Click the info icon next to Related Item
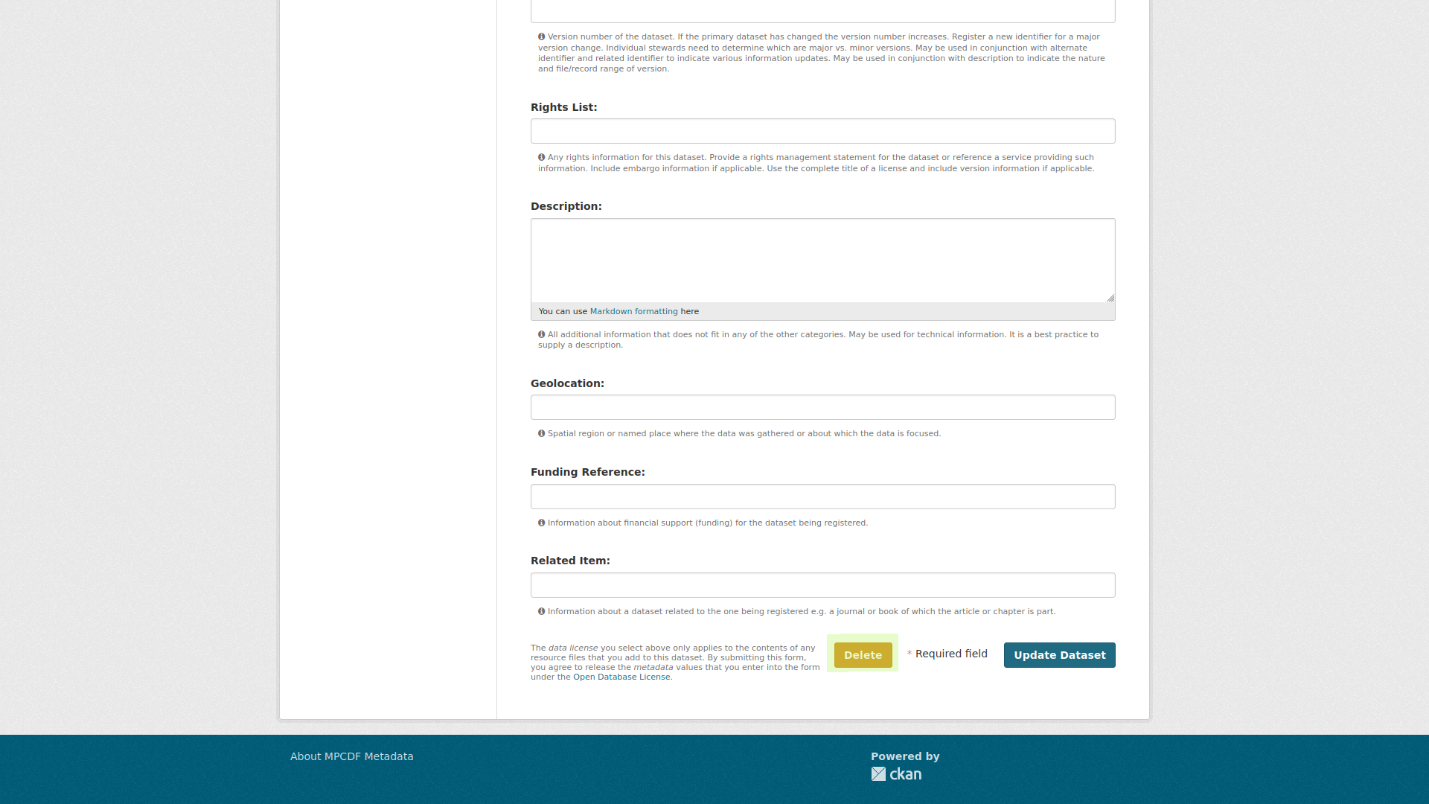Image resolution: width=1429 pixels, height=804 pixels. pyautogui.click(x=542, y=610)
